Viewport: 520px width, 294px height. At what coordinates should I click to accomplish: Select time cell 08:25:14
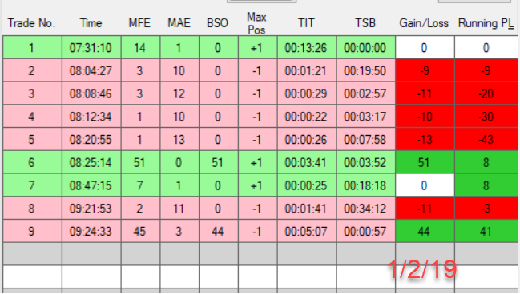(x=91, y=162)
